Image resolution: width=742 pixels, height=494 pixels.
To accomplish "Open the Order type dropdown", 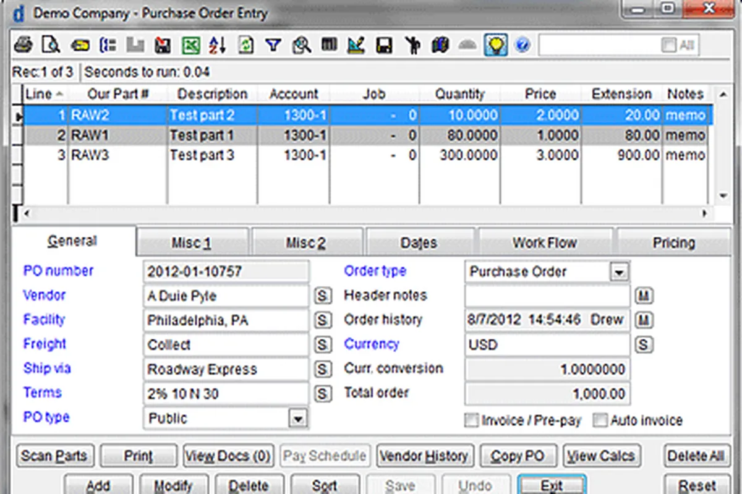I will (x=619, y=272).
